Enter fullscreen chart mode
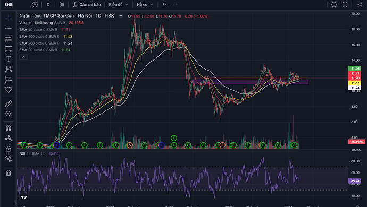 pos(345,4)
